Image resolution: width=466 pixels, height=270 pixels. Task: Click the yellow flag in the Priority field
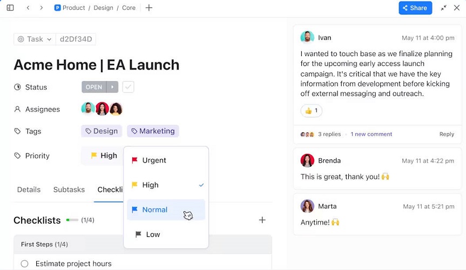[x=94, y=155]
